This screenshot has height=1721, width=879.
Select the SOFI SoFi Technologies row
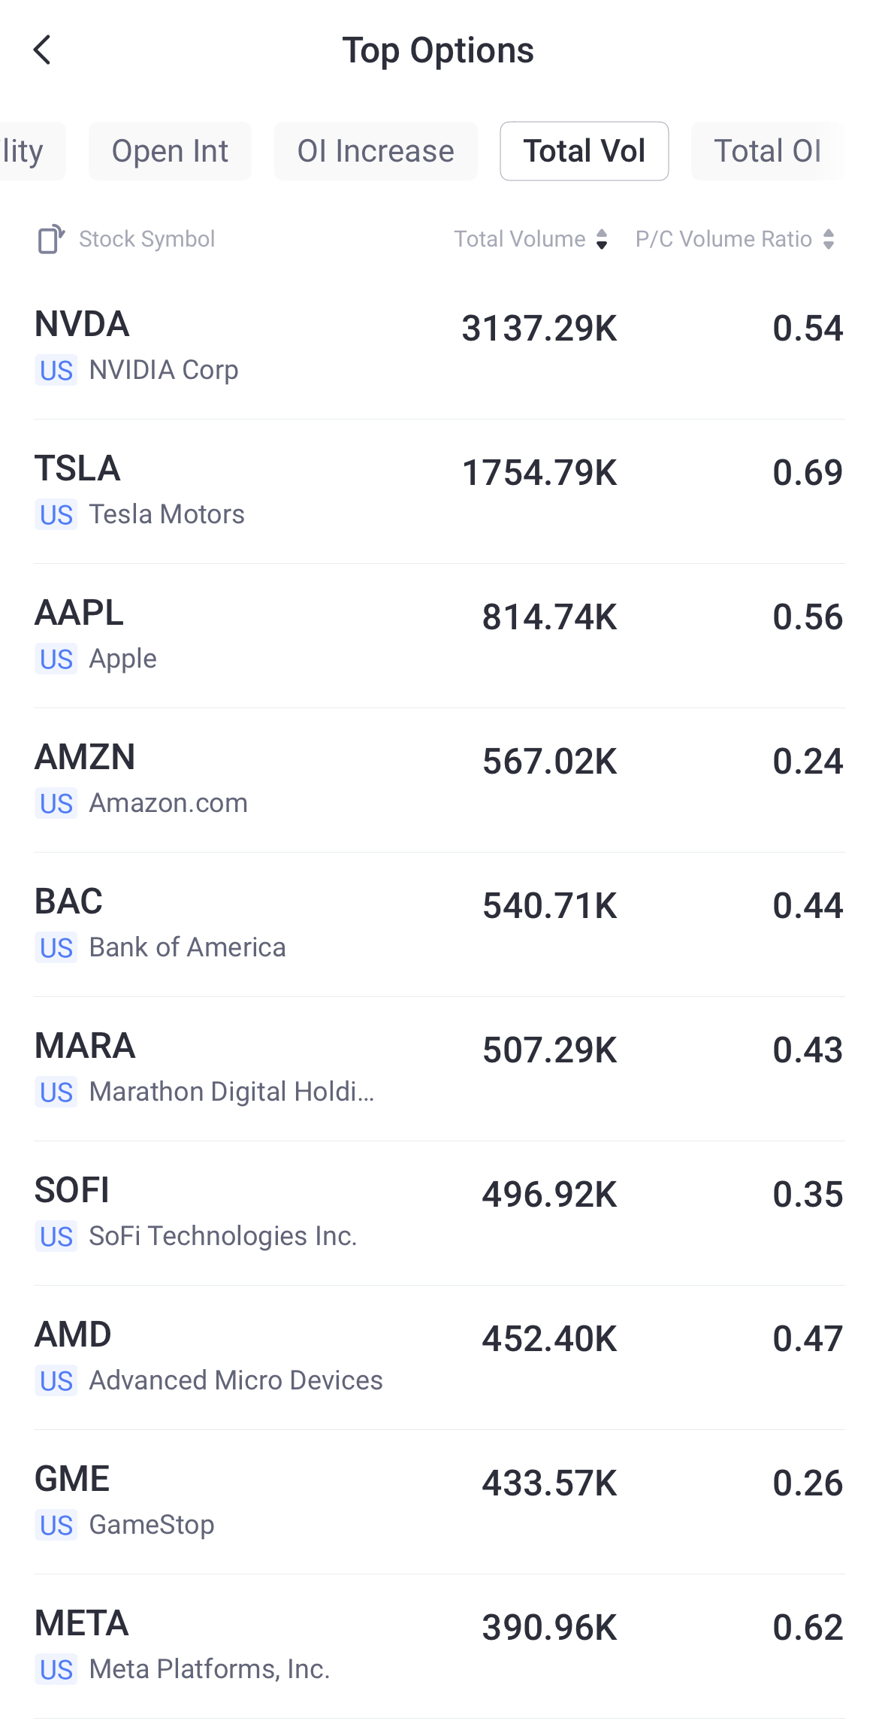point(439,1213)
